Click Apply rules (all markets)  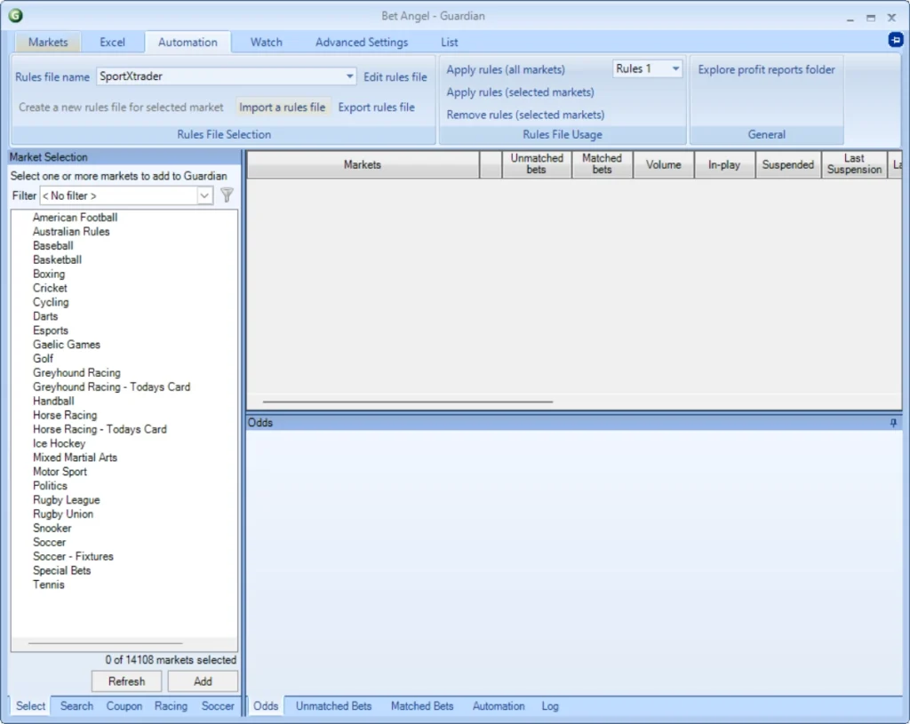(506, 69)
